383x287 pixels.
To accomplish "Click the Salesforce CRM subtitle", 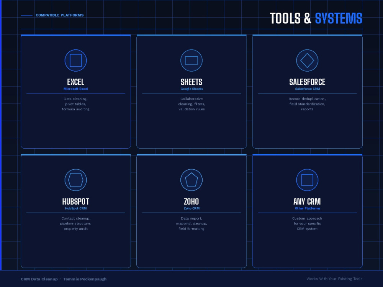I will [308, 89].
